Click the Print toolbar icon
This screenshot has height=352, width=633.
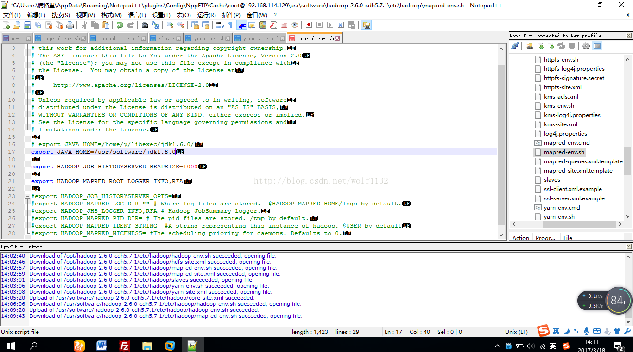click(70, 25)
